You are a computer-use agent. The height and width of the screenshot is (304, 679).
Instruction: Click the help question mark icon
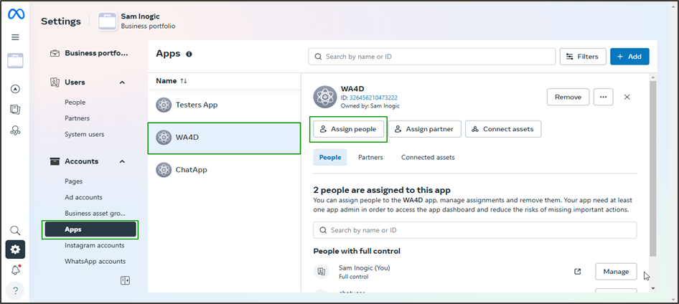(x=15, y=290)
